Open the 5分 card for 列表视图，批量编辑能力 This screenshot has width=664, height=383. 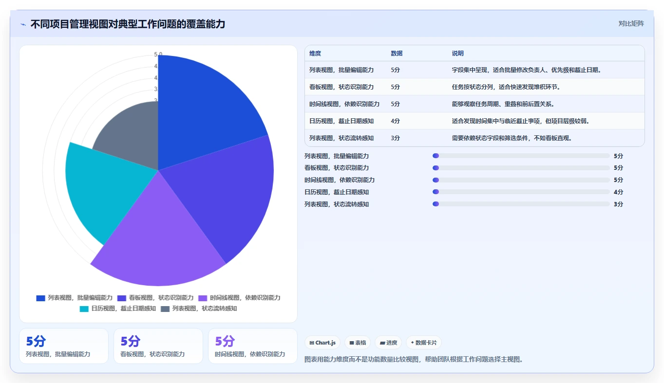64,346
